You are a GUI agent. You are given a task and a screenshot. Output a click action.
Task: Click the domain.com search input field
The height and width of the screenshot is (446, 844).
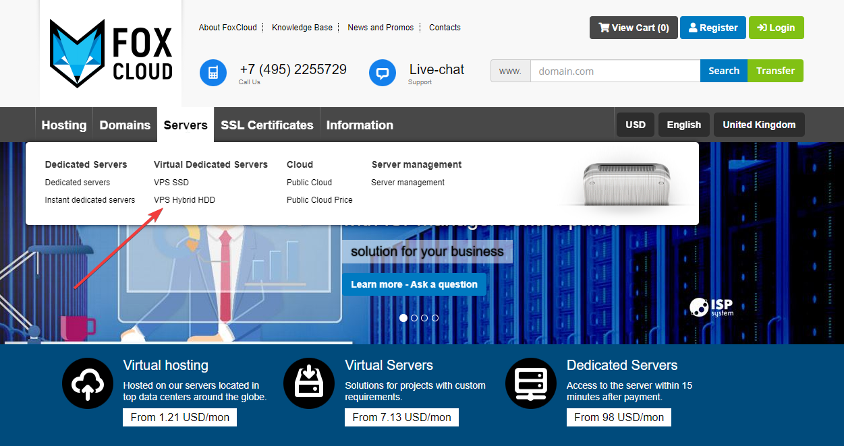(615, 71)
